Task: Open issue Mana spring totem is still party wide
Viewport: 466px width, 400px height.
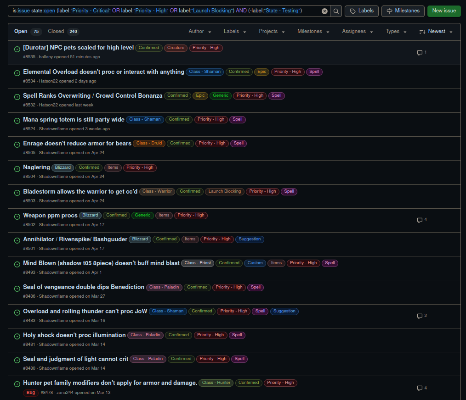Action: [74, 120]
